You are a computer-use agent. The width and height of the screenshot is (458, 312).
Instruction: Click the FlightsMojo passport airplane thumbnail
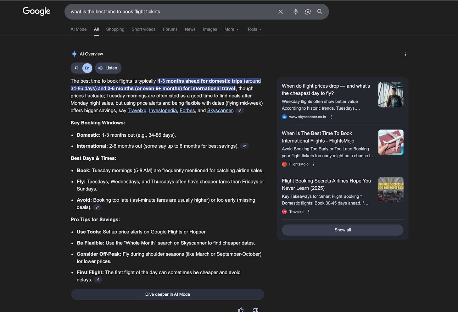pos(391,142)
